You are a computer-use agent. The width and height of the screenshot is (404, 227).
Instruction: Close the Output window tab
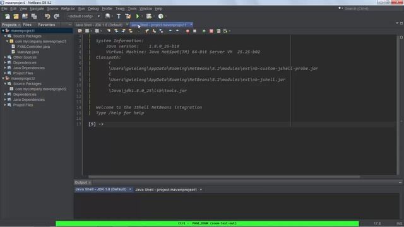coord(90,182)
